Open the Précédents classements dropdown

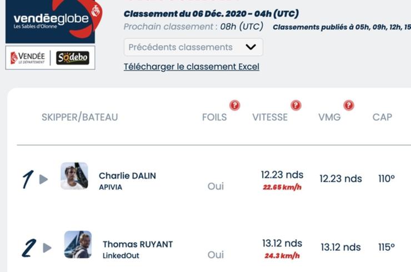pyautogui.click(x=193, y=47)
